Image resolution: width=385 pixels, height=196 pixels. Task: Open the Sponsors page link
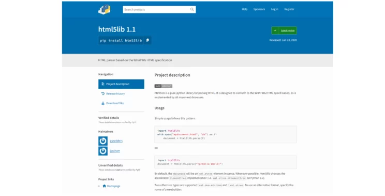tap(259, 9)
